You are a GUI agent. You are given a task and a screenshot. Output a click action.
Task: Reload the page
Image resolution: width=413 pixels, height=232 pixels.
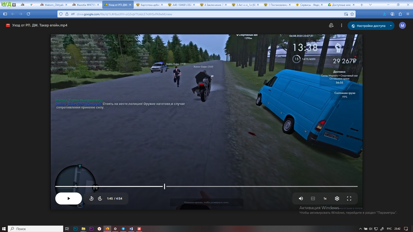click(28, 14)
